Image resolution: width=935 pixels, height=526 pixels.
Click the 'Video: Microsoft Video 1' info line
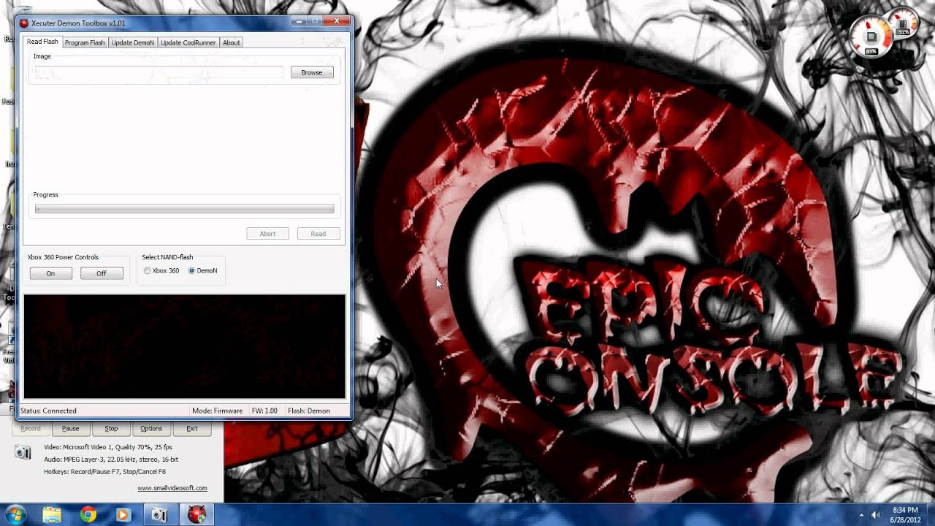108,447
